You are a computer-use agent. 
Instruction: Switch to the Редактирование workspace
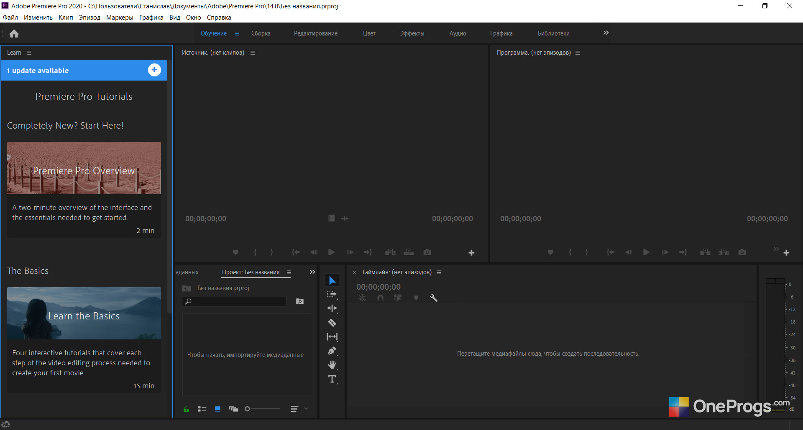coord(316,33)
